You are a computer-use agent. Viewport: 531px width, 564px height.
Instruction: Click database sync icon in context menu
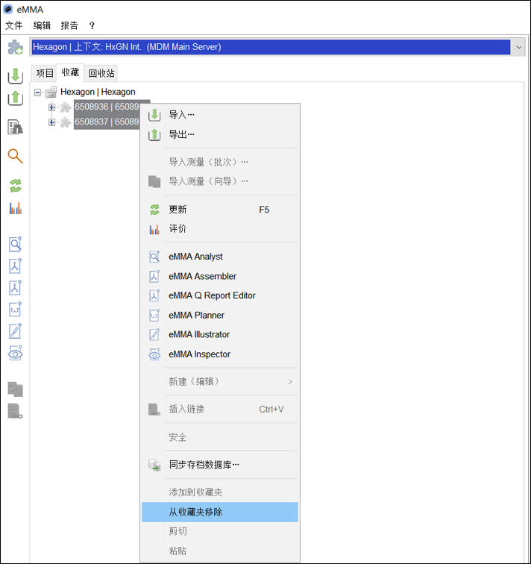(x=154, y=465)
